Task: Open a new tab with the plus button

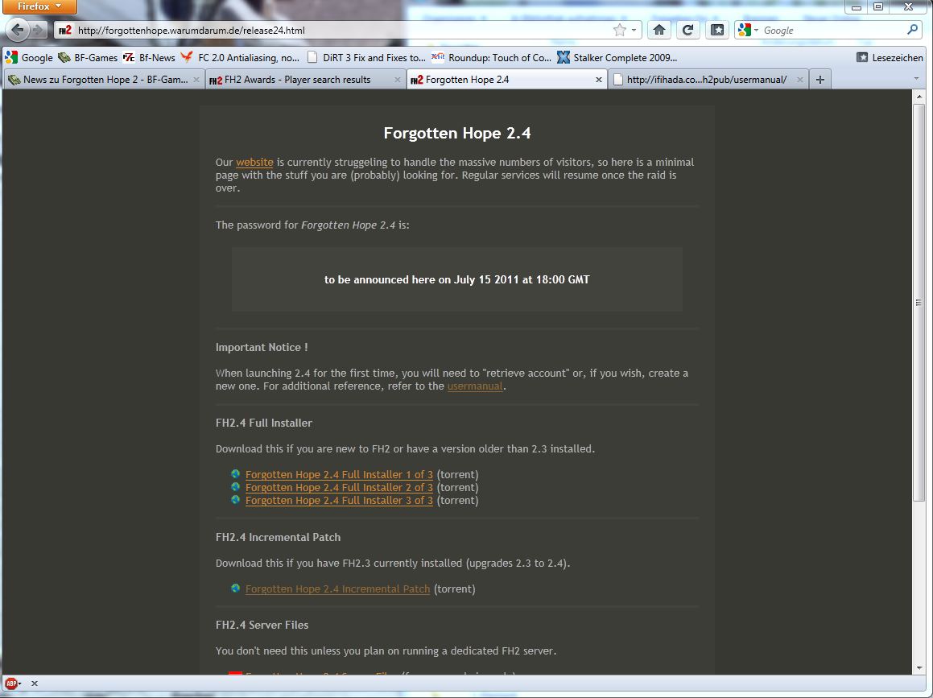Action: (820, 80)
